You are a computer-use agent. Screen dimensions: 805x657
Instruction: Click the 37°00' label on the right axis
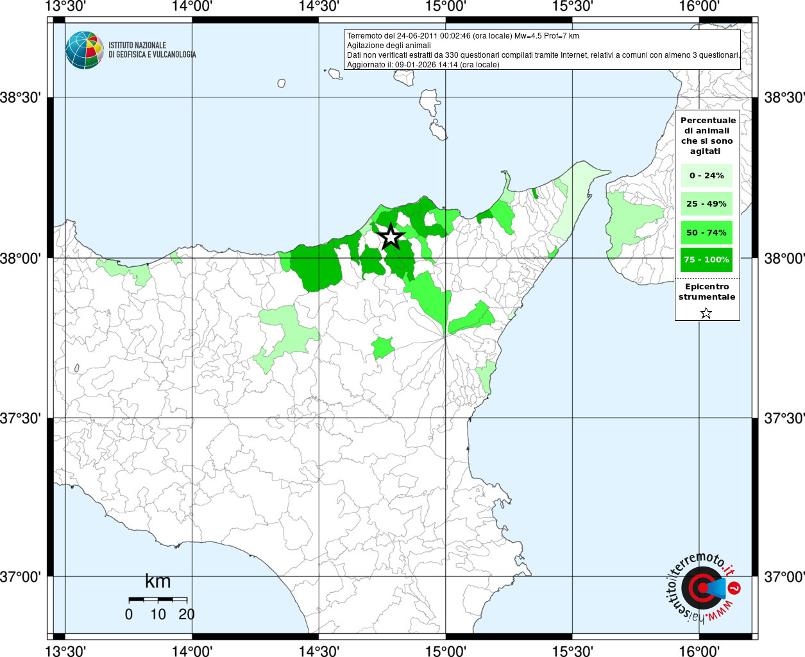click(x=784, y=577)
